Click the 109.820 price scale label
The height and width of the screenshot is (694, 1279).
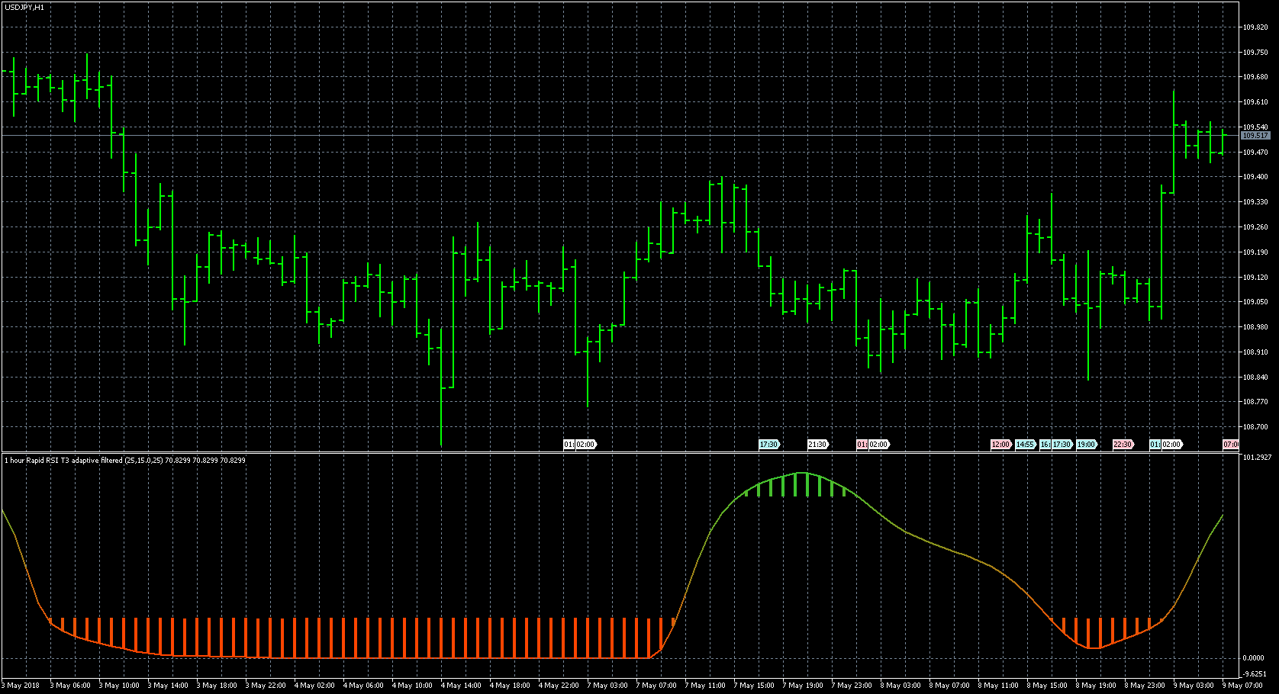point(1255,27)
